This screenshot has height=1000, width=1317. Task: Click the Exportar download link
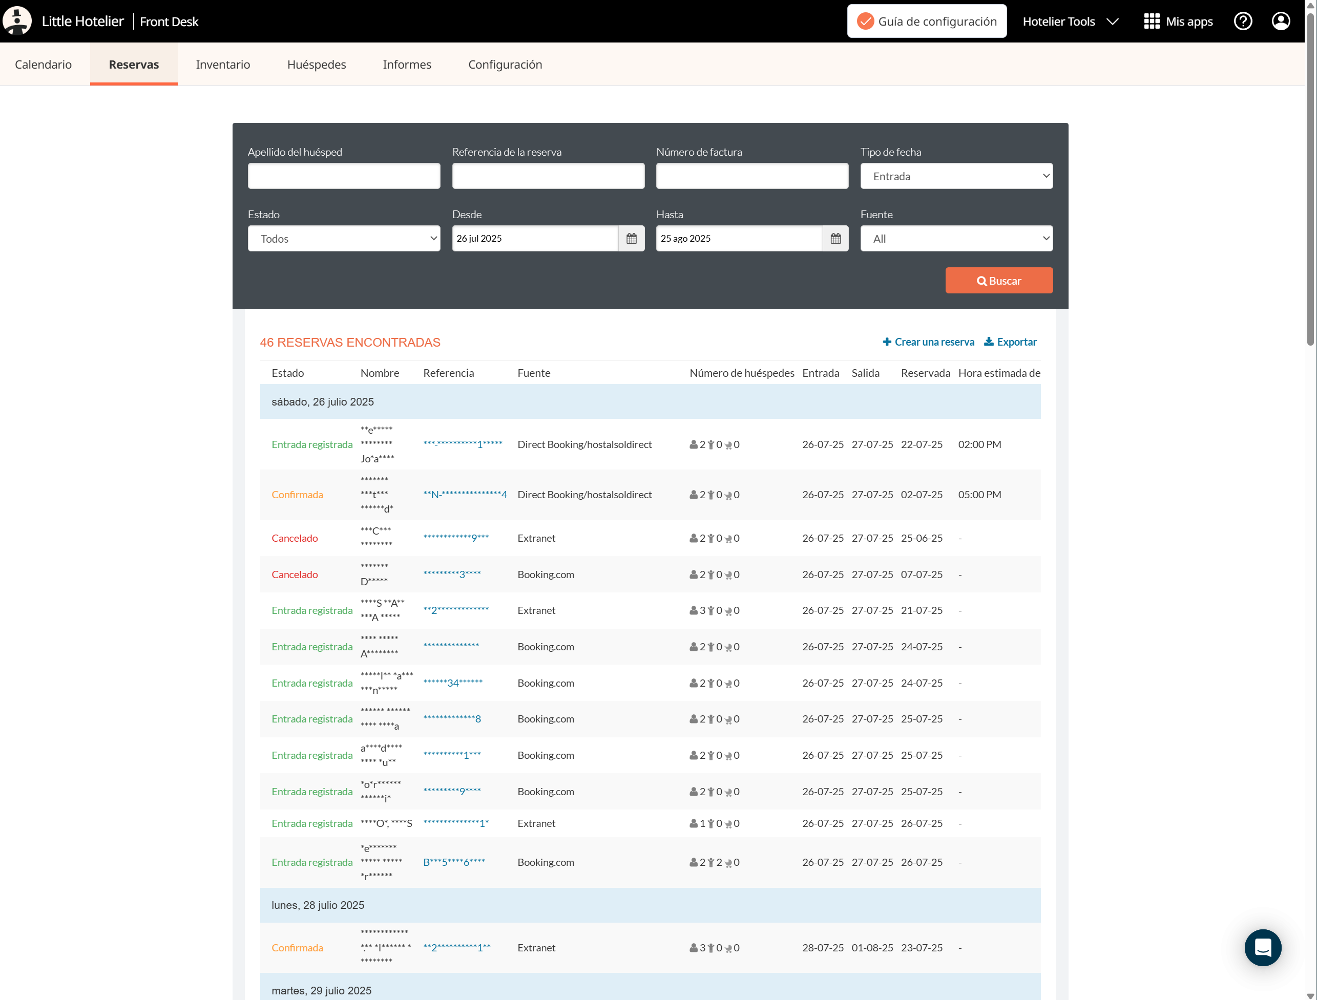tap(1010, 342)
